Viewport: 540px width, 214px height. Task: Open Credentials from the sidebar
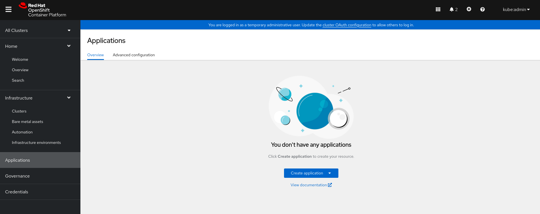tap(16, 192)
